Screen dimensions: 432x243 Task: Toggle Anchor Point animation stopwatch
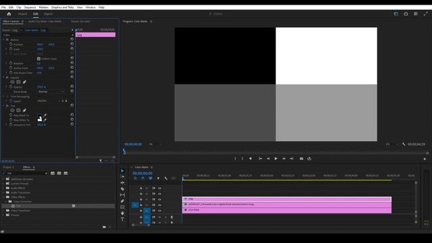tap(11, 67)
